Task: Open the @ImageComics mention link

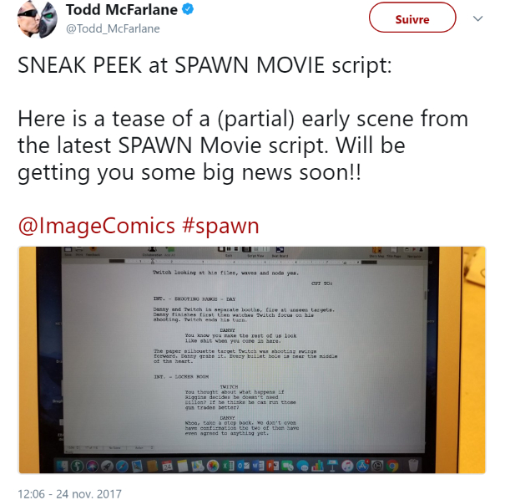Action: coord(96,226)
